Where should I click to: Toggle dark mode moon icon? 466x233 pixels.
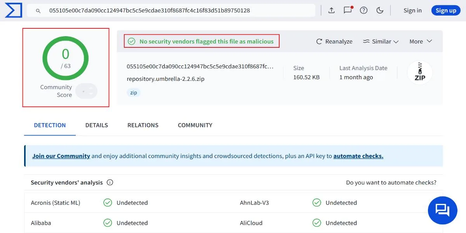380,10
